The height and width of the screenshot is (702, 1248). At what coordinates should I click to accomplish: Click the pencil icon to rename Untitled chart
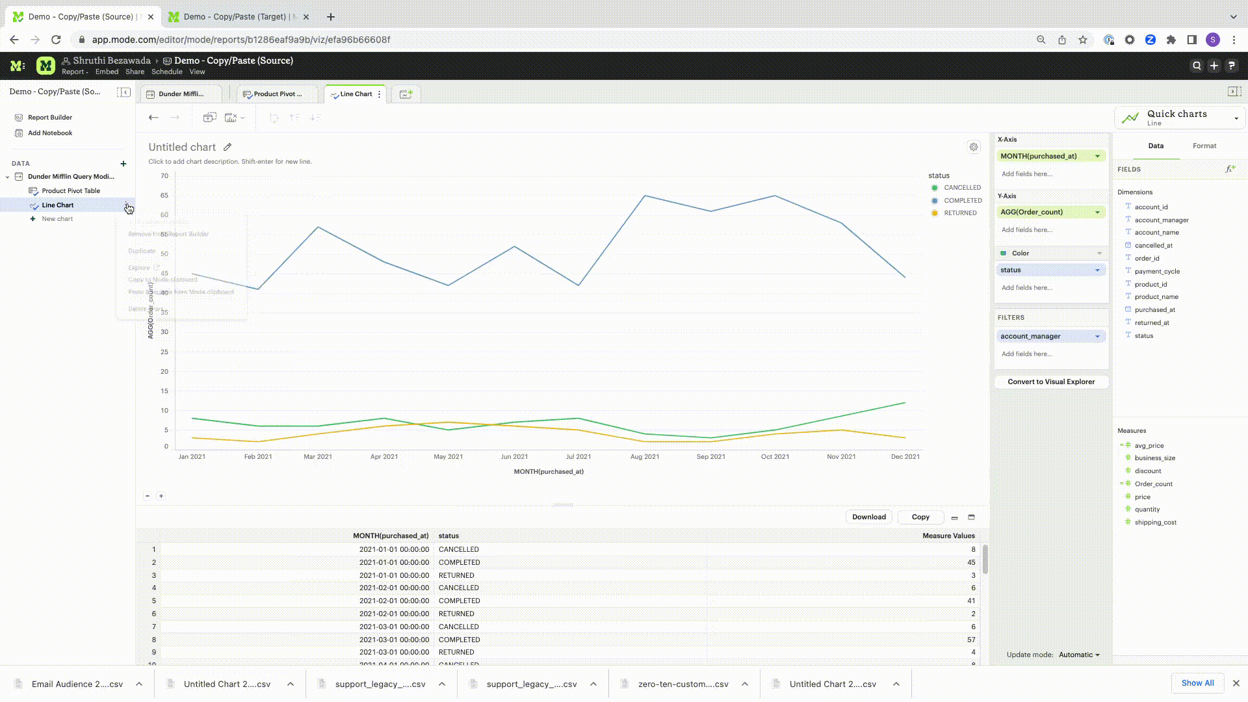[227, 147]
